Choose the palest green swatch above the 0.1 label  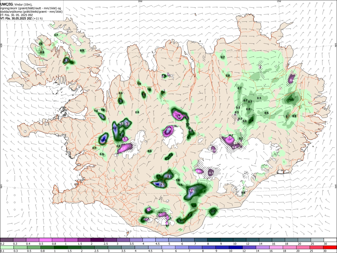tap(7, 247)
